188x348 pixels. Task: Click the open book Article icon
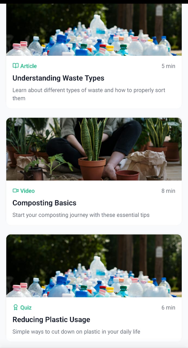(x=15, y=66)
